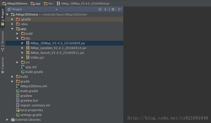Viewport: 211px width, 123px height.
Task: Select local.properties file name
Action: [x=32, y=110]
